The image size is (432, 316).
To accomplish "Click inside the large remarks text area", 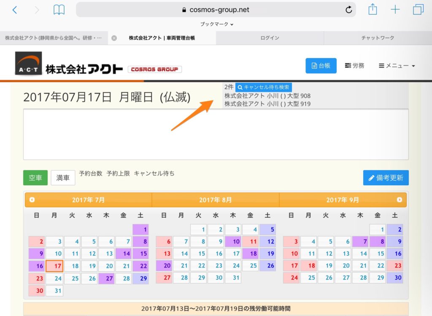I will pos(216,134).
